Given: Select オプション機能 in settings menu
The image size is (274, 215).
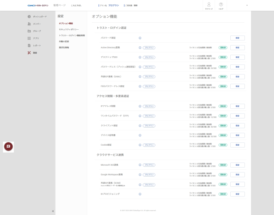Looking at the screenshot, I should click(x=66, y=23).
